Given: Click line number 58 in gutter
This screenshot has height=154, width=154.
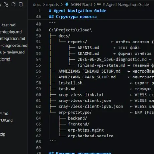Looking at the screenshot, I should click(38, 83).
